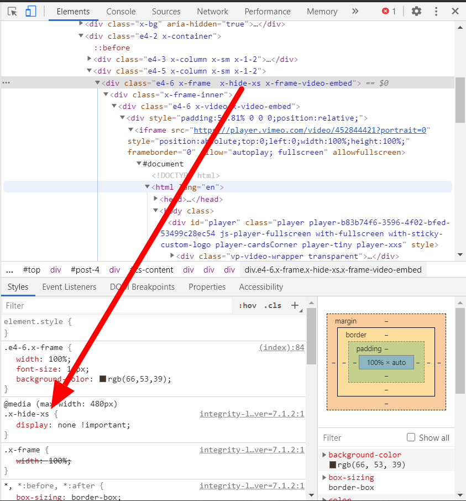Image resolution: width=466 pixels, height=501 pixels.
Task: Collapse the iframe element node
Action: click(130, 129)
